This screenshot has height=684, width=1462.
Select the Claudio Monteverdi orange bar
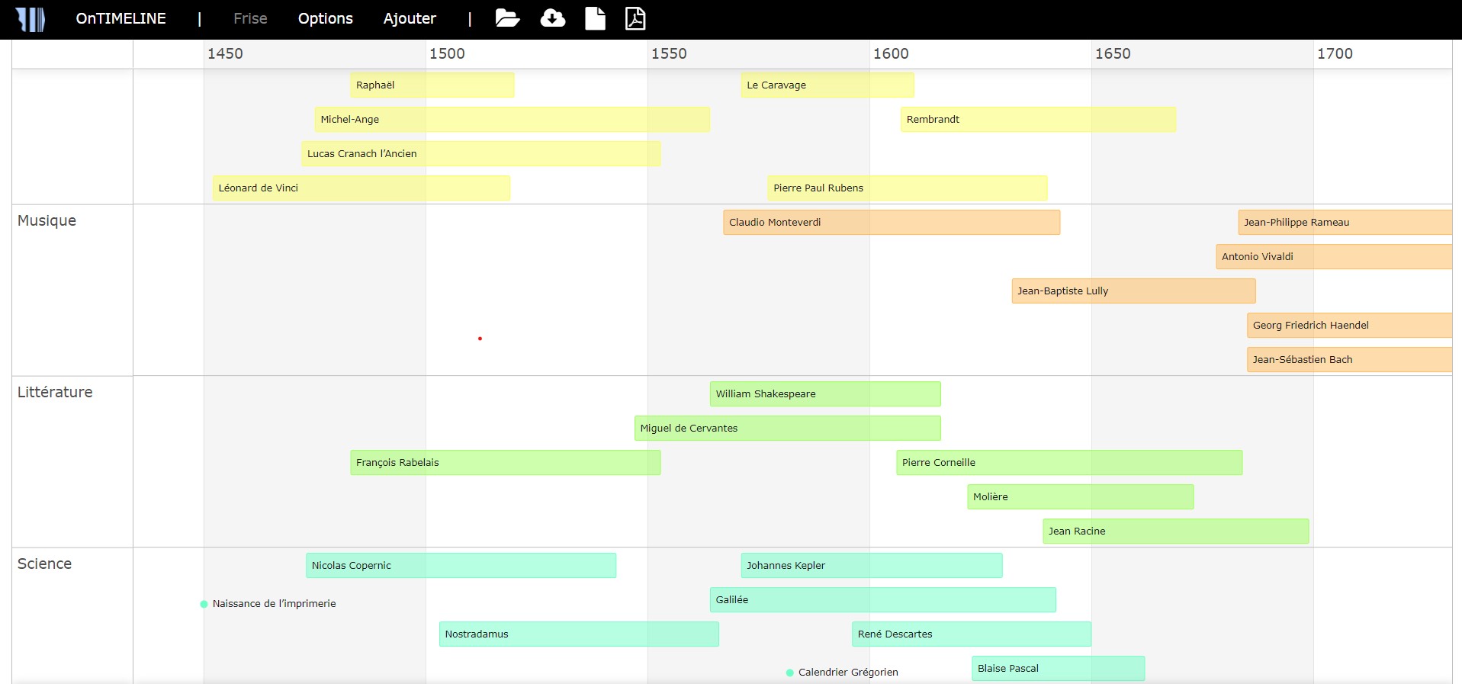[x=891, y=223]
